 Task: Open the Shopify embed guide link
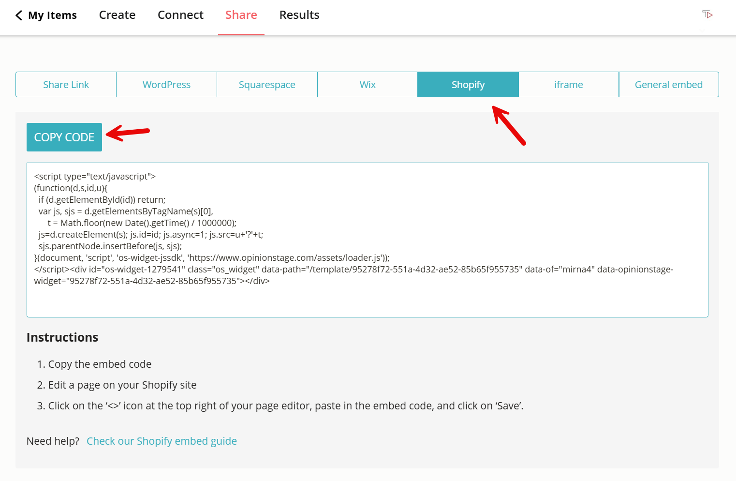(162, 441)
